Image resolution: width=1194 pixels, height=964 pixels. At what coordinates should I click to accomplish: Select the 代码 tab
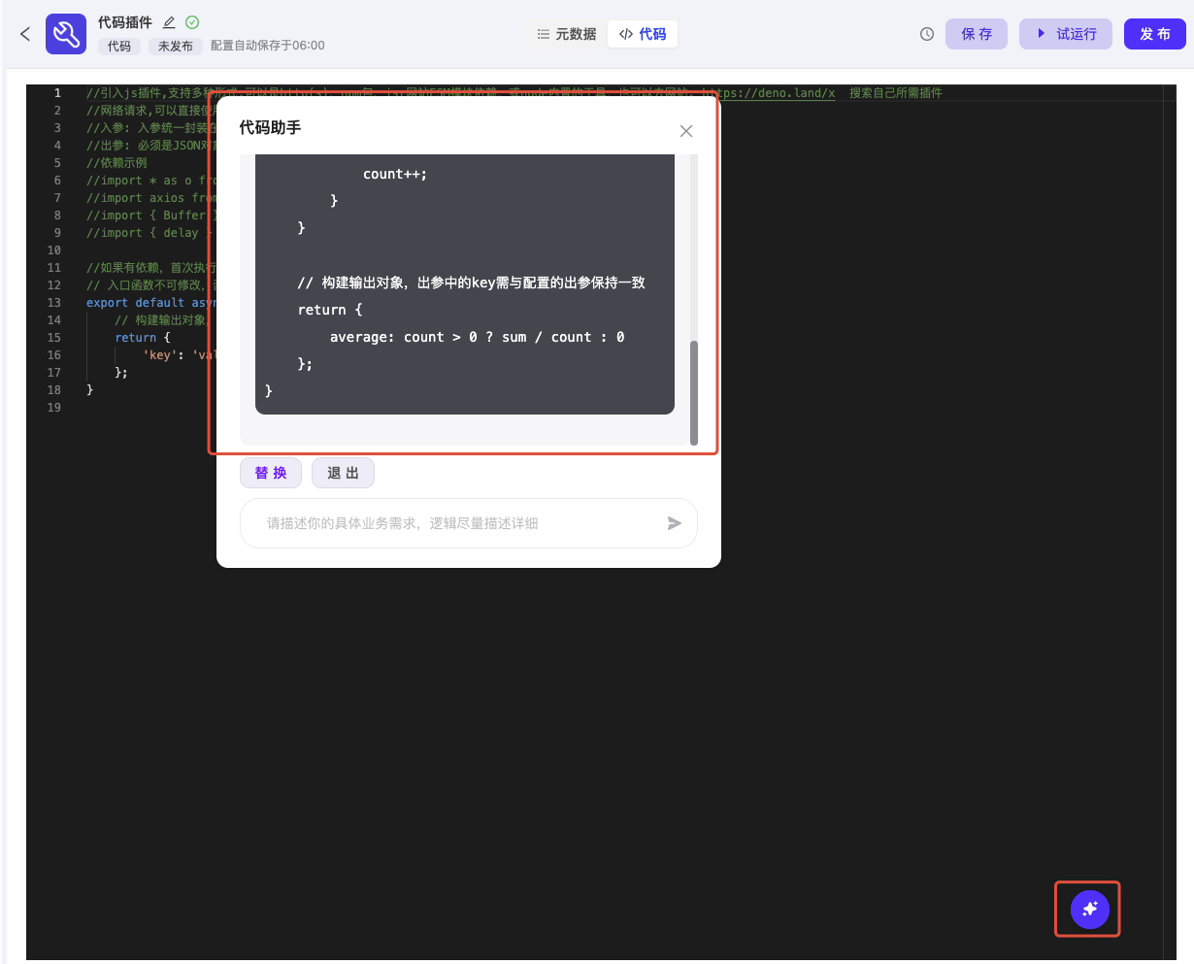(x=643, y=34)
